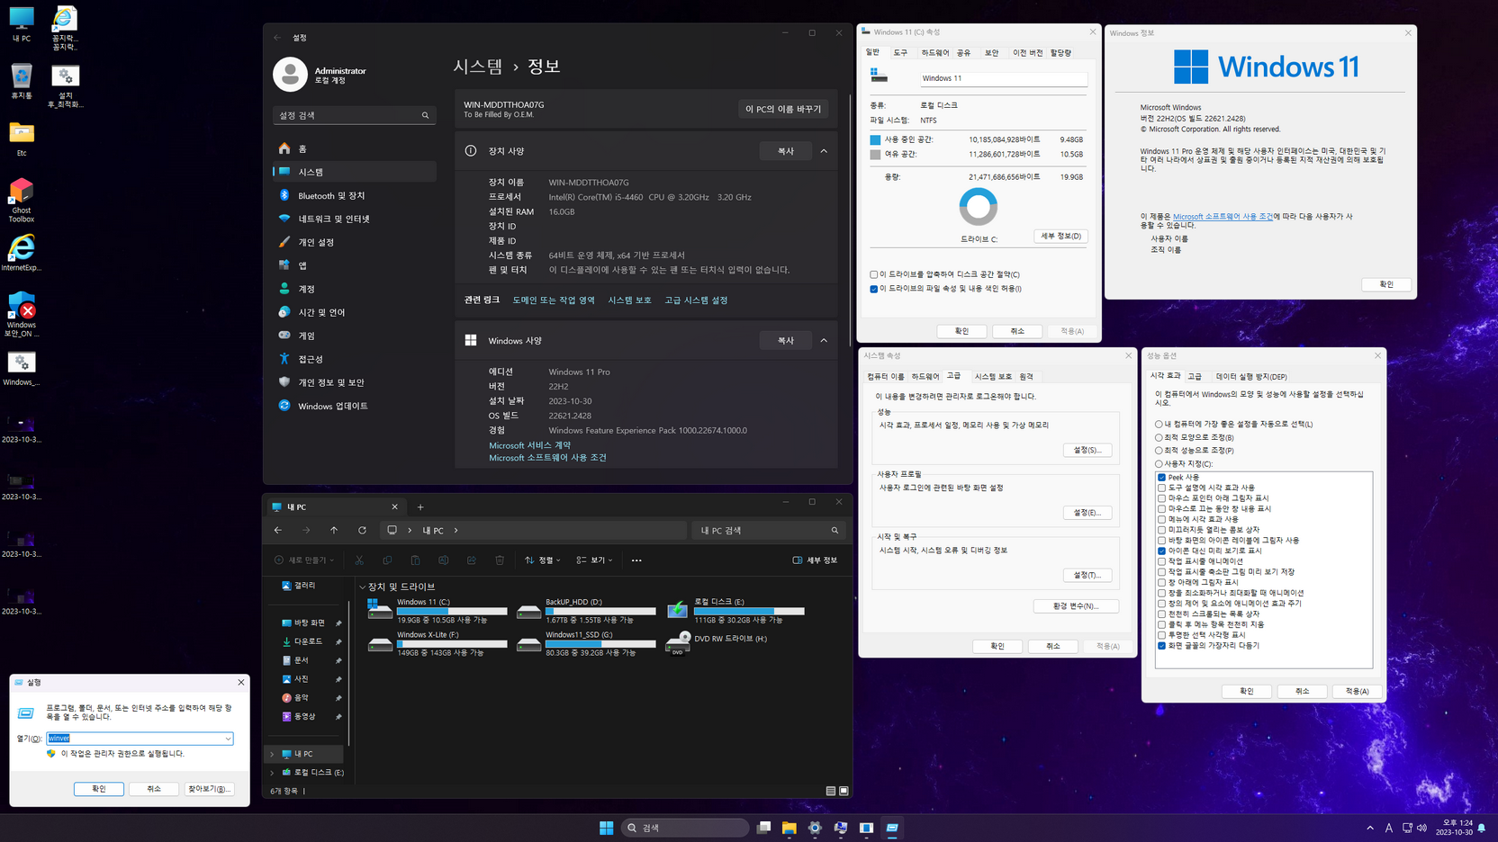Select 최적 모양으로 조정(B) radio button
The height and width of the screenshot is (842, 1498).
[x=1159, y=437]
